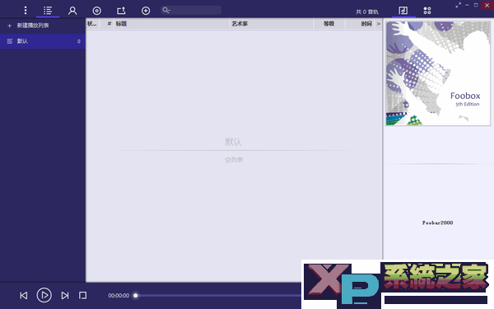This screenshot has width=494, height=309.
Task: Select the album cover panel tab
Action: pos(403,11)
